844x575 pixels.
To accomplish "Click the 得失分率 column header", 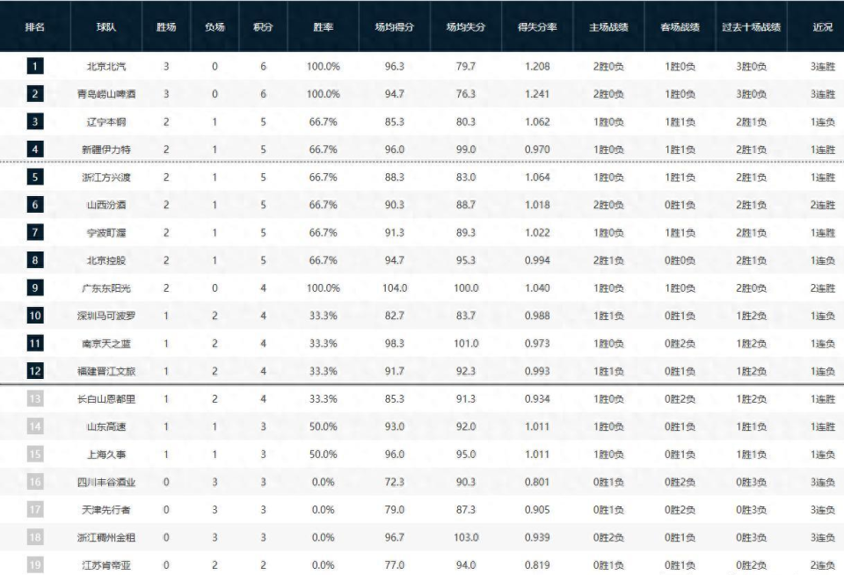I will [x=538, y=27].
